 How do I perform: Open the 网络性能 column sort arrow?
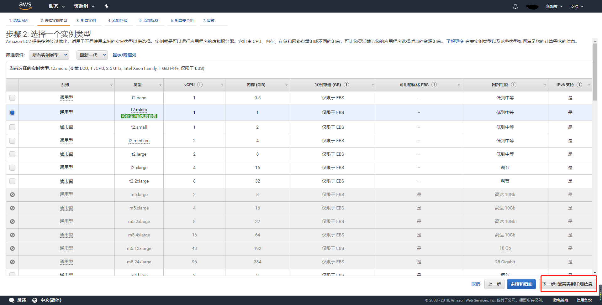click(x=545, y=85)
